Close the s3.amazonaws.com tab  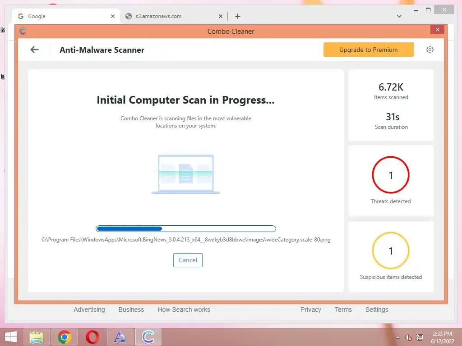click(x=220, y=16)
